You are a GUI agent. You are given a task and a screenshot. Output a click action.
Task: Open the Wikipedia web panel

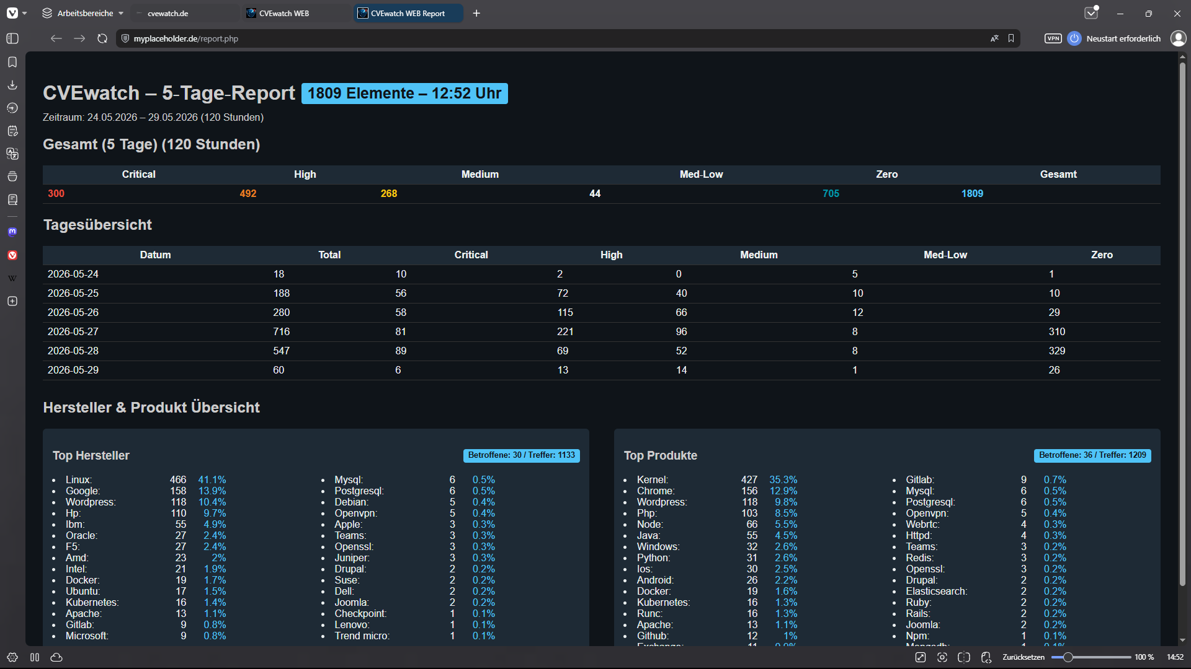pos(12,278)
